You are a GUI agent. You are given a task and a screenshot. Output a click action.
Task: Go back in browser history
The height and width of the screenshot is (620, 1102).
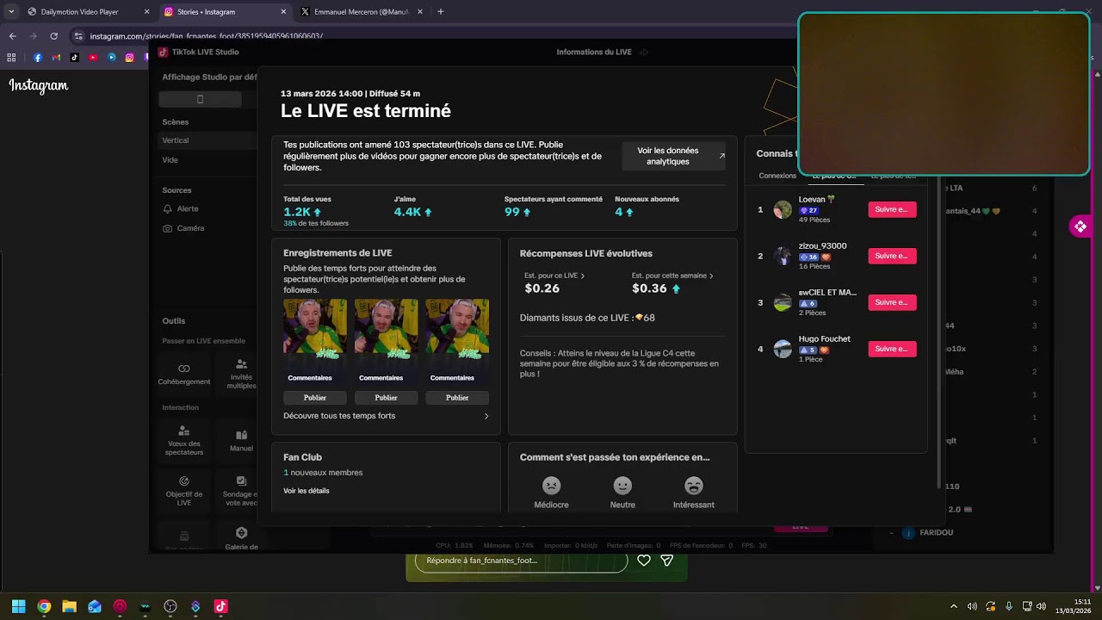pos(12,36)
